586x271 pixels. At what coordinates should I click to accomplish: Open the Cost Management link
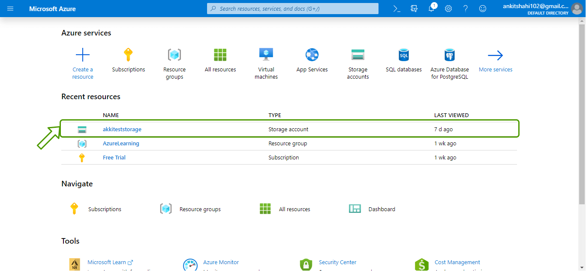(457, 262)
